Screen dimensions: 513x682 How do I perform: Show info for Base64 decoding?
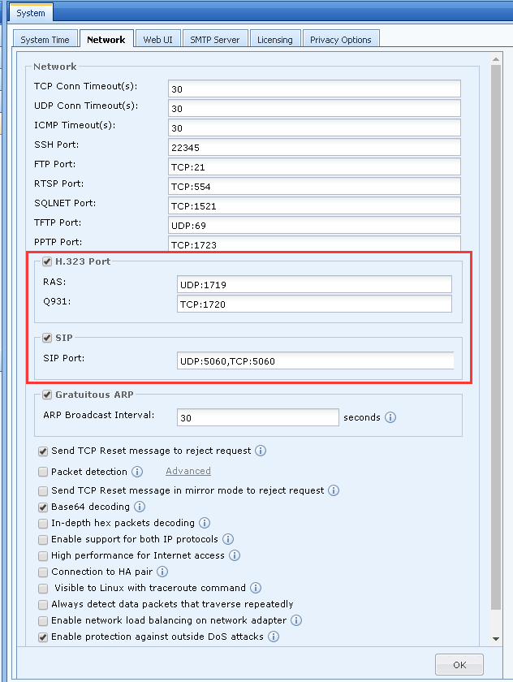pyautogui.click(x=140, y=507)
